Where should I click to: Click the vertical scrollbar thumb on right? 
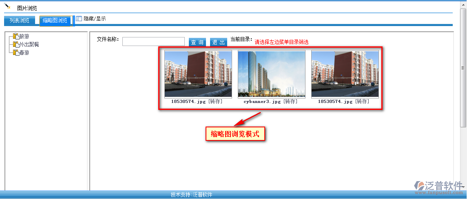click(x=463, y=68)
